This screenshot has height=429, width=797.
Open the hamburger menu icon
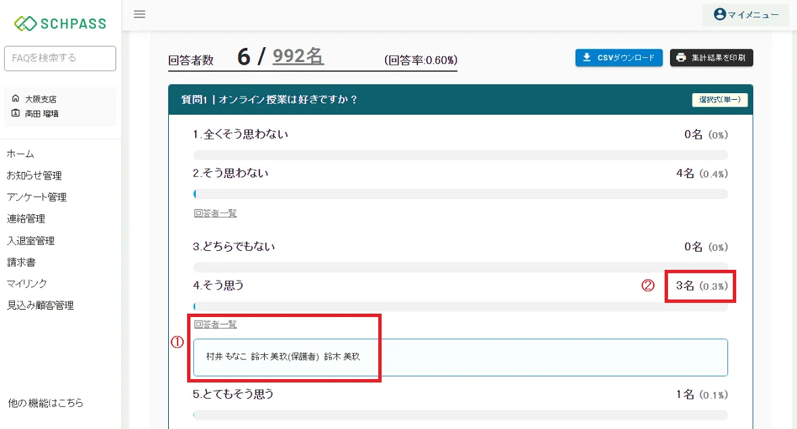click(x=139, y=14)
